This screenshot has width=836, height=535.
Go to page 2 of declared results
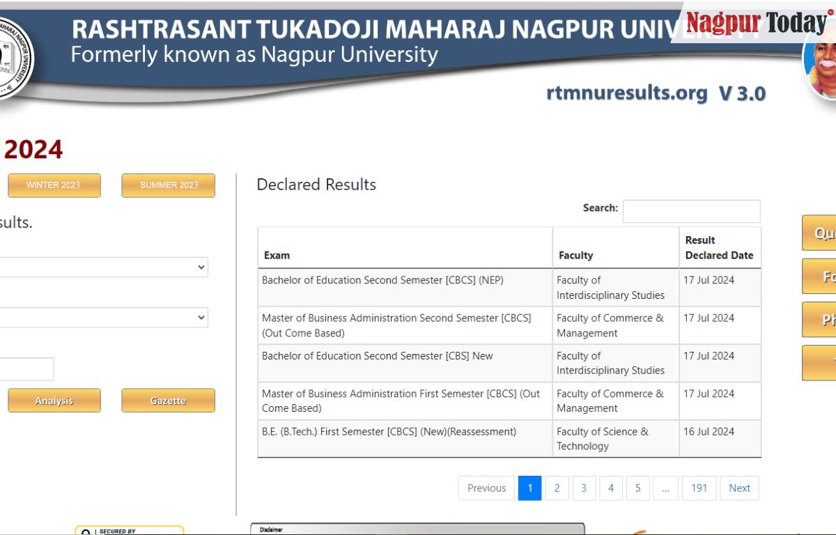[x=557, y=488]
